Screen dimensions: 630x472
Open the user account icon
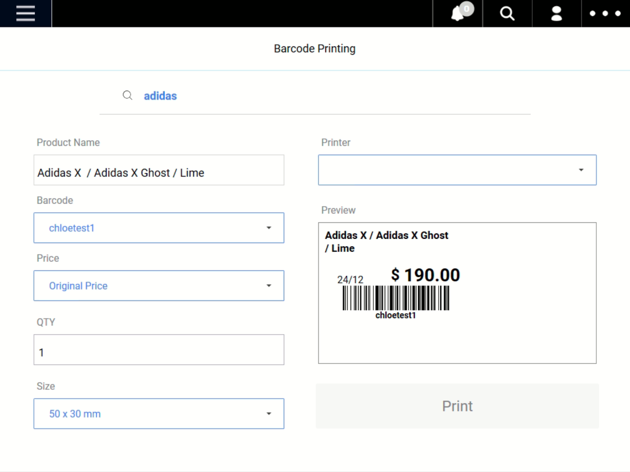(556, 13)
